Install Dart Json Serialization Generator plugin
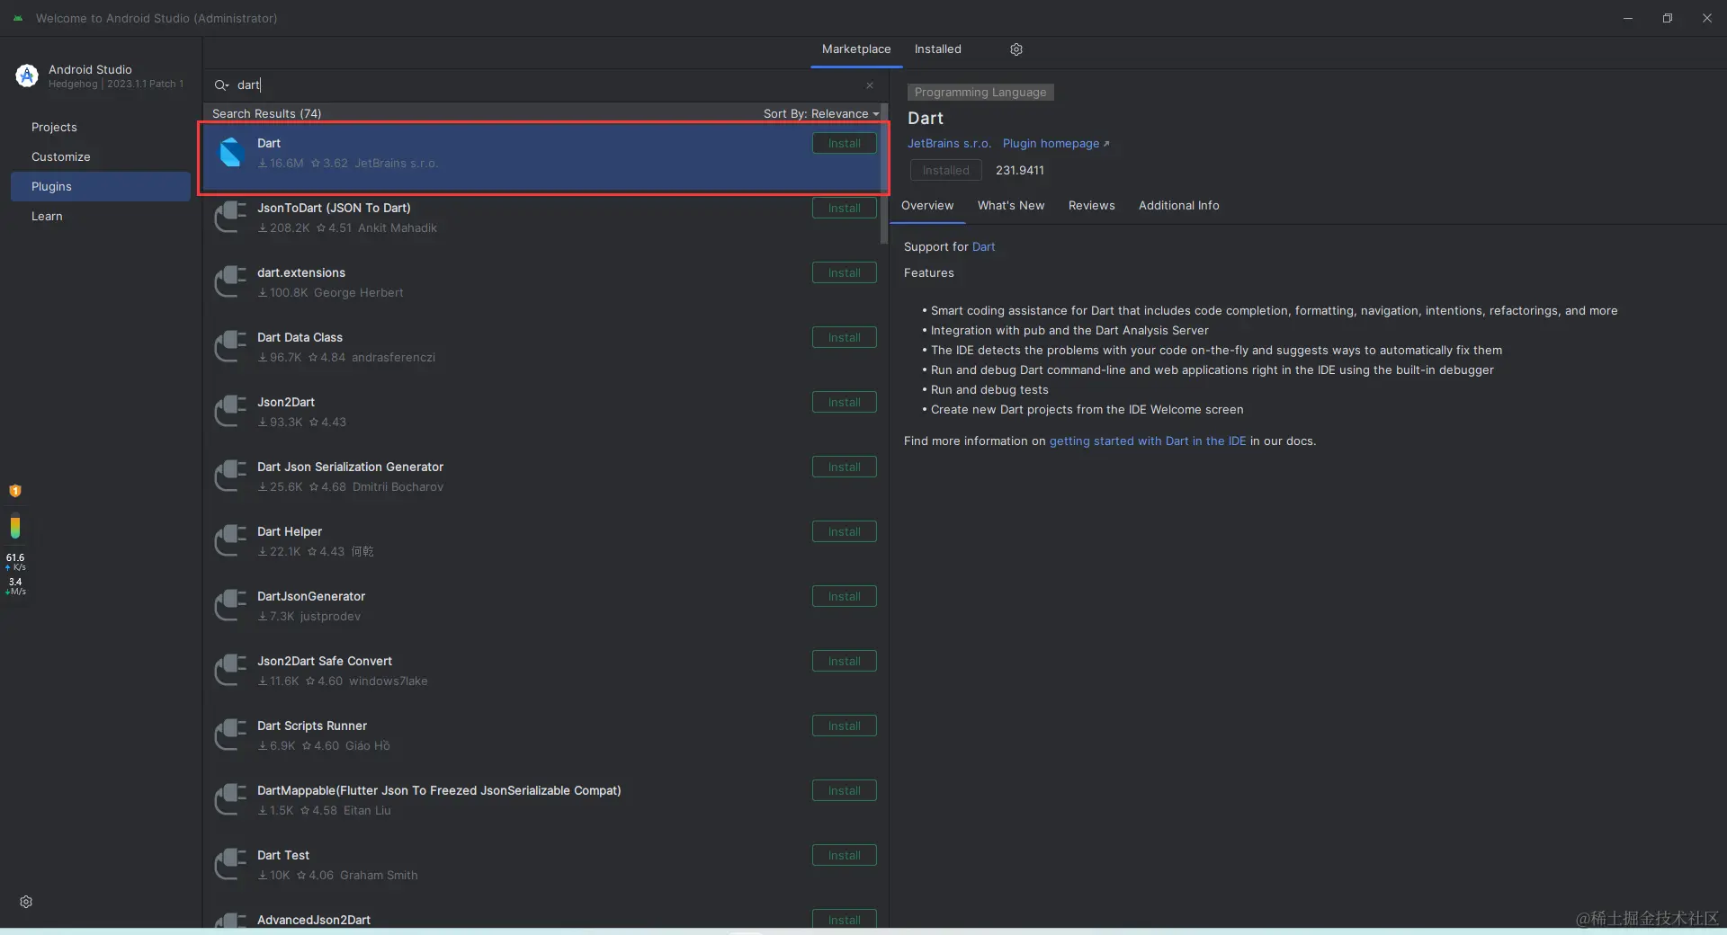1727x935 pixels. pyautogui.click(x=845, y=467)
